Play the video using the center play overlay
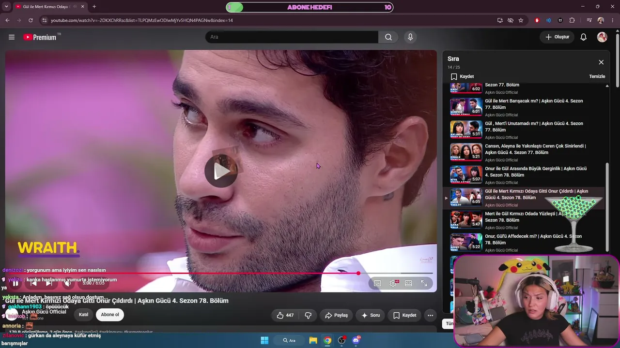Image resolution: width=620 pixels, height=348 pixels. 221,171
